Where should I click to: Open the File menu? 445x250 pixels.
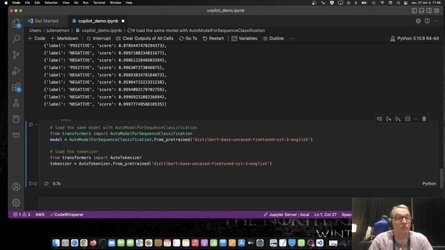[x=27, y=3]
